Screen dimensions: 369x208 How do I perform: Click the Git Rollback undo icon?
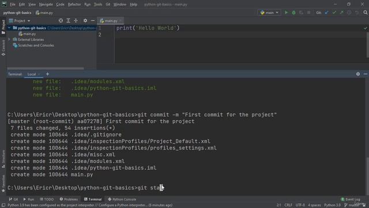[357, 13]
